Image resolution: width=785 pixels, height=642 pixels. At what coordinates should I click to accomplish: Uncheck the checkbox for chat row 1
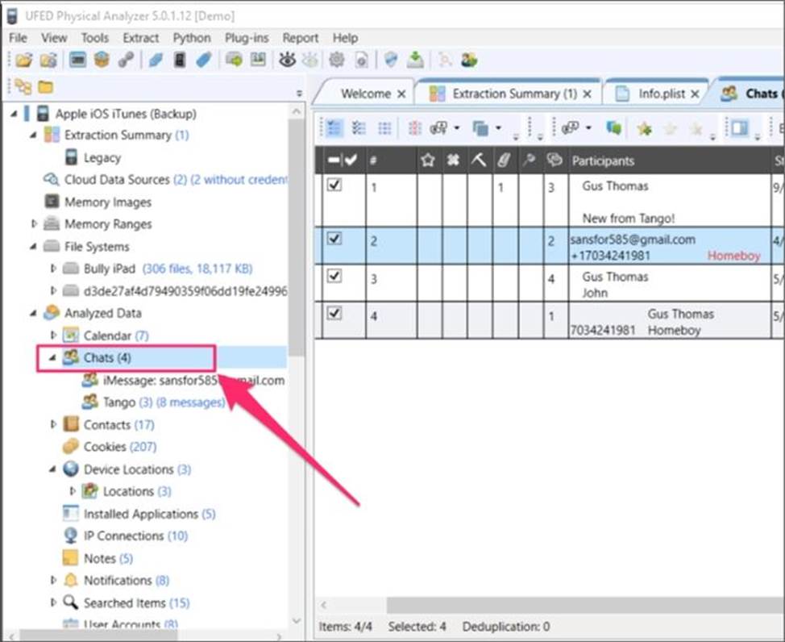click(x=335, y=185)
